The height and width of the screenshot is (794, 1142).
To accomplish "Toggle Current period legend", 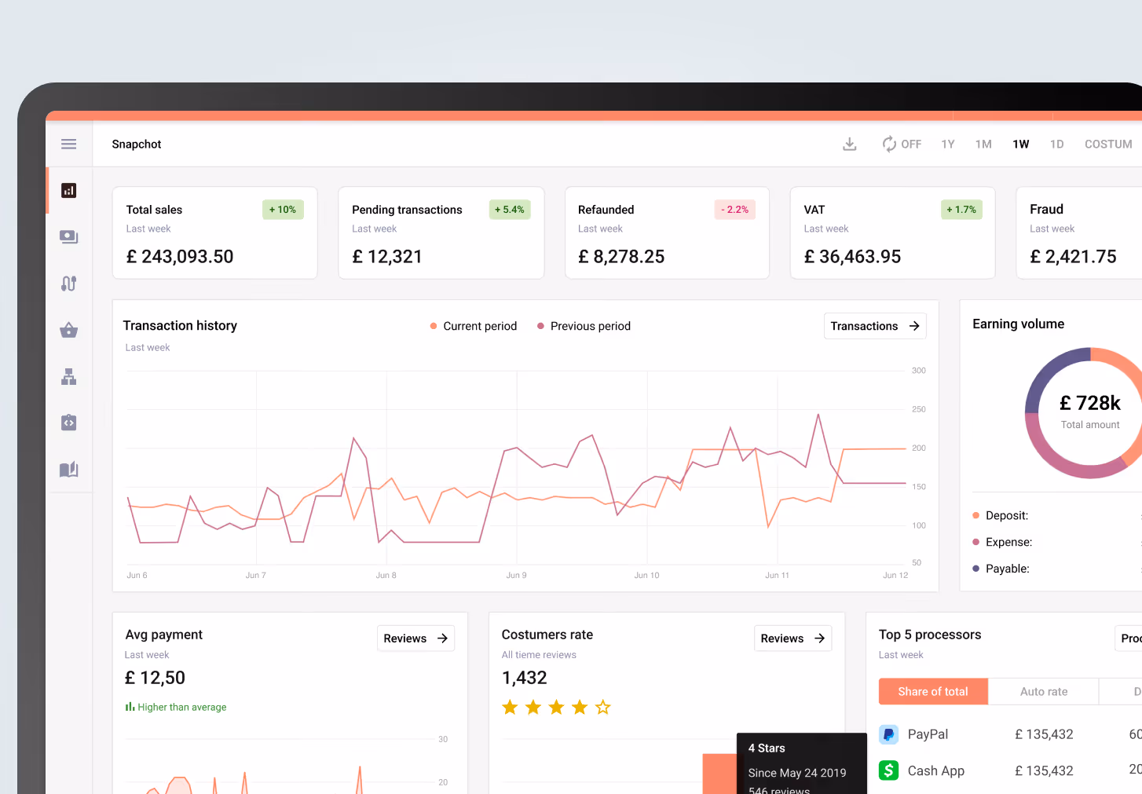I will (x=473, y=326).
